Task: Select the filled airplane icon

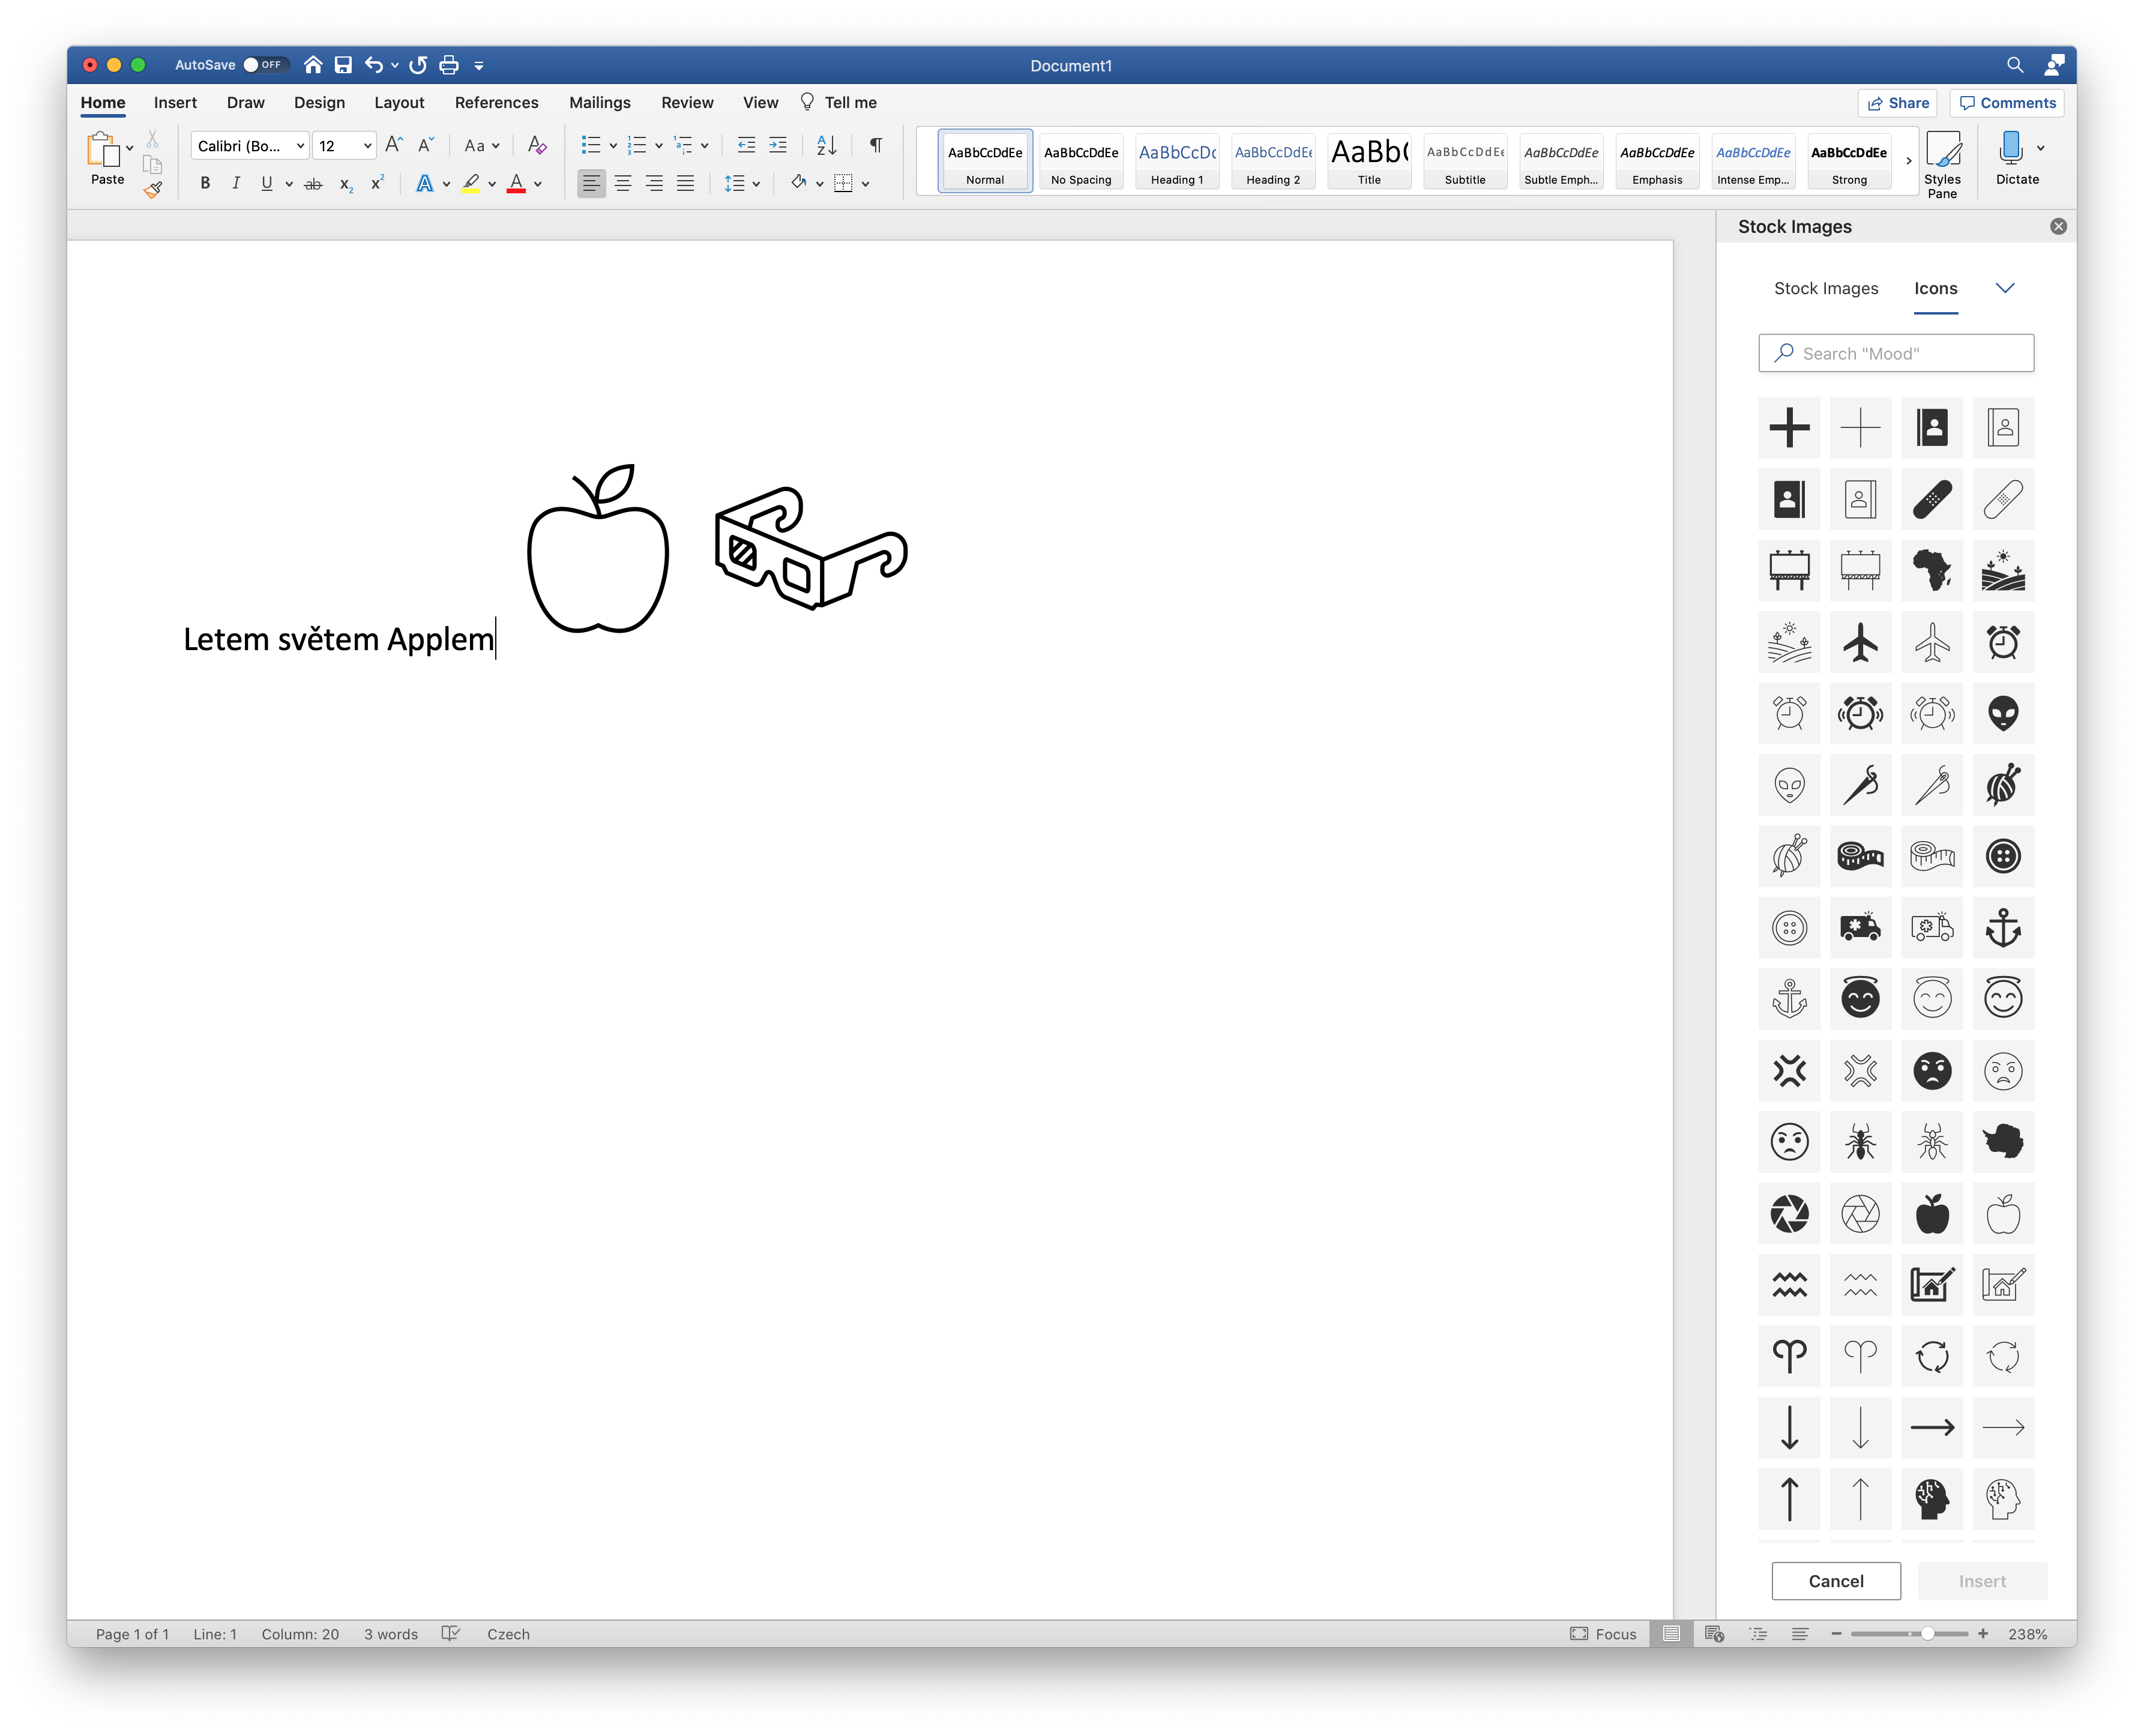Action: 1860,642
